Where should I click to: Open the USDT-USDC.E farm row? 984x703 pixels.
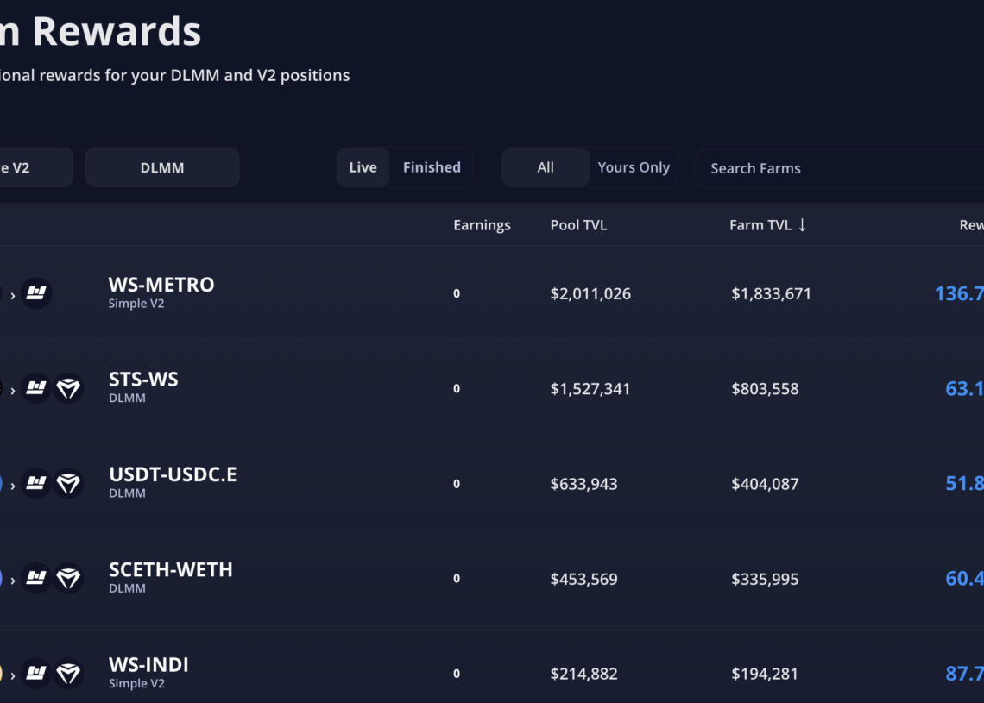492,484
